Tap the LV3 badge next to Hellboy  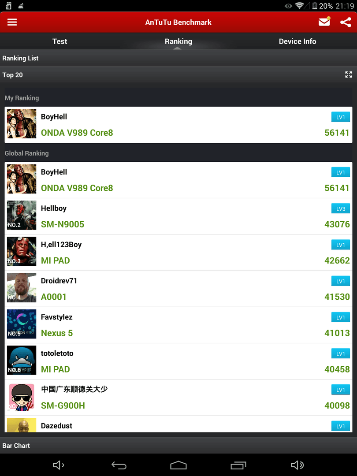341,208
